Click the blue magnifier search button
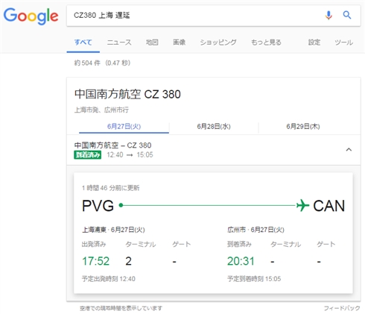The height and width of the screenshot is (314, 365). coord(347,15)
